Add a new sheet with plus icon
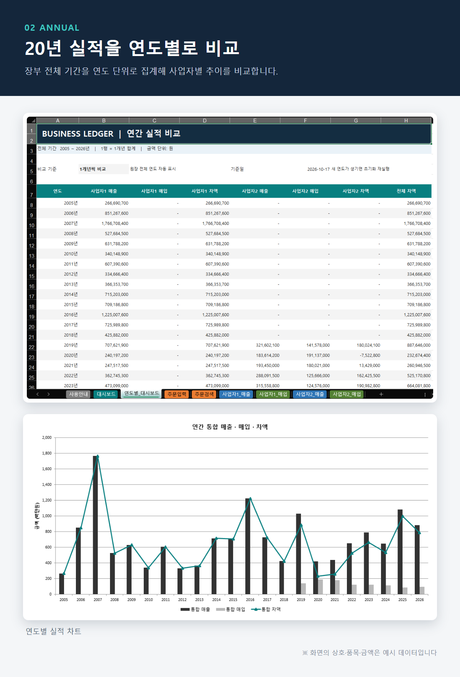Screen dimensions: 460x677 381,394
